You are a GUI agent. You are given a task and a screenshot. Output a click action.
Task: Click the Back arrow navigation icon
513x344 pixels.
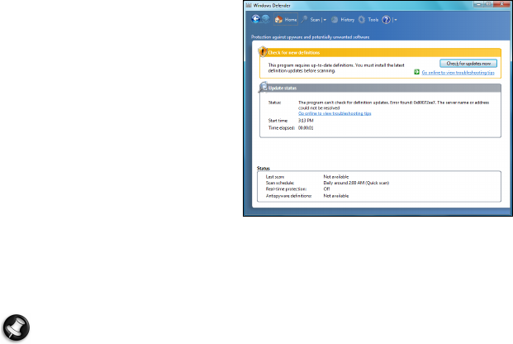pyautogui.click(x=255, y=19)
